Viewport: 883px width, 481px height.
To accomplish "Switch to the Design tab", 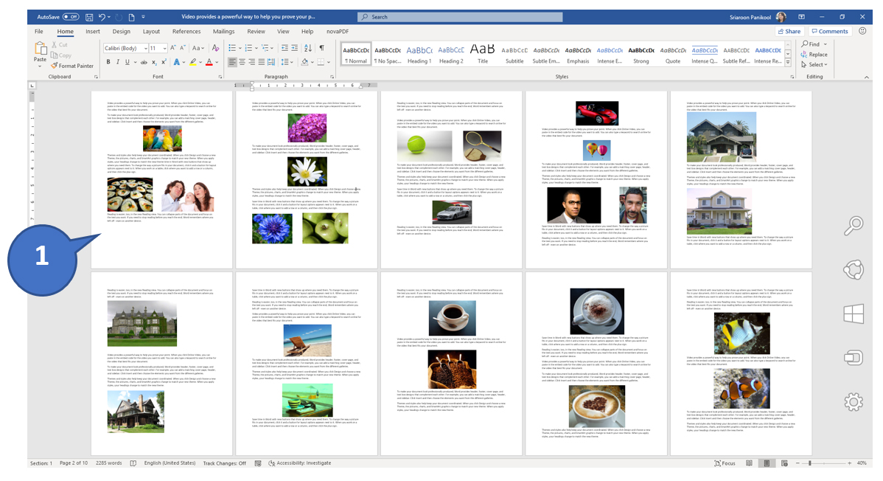I will coord(121,32).
